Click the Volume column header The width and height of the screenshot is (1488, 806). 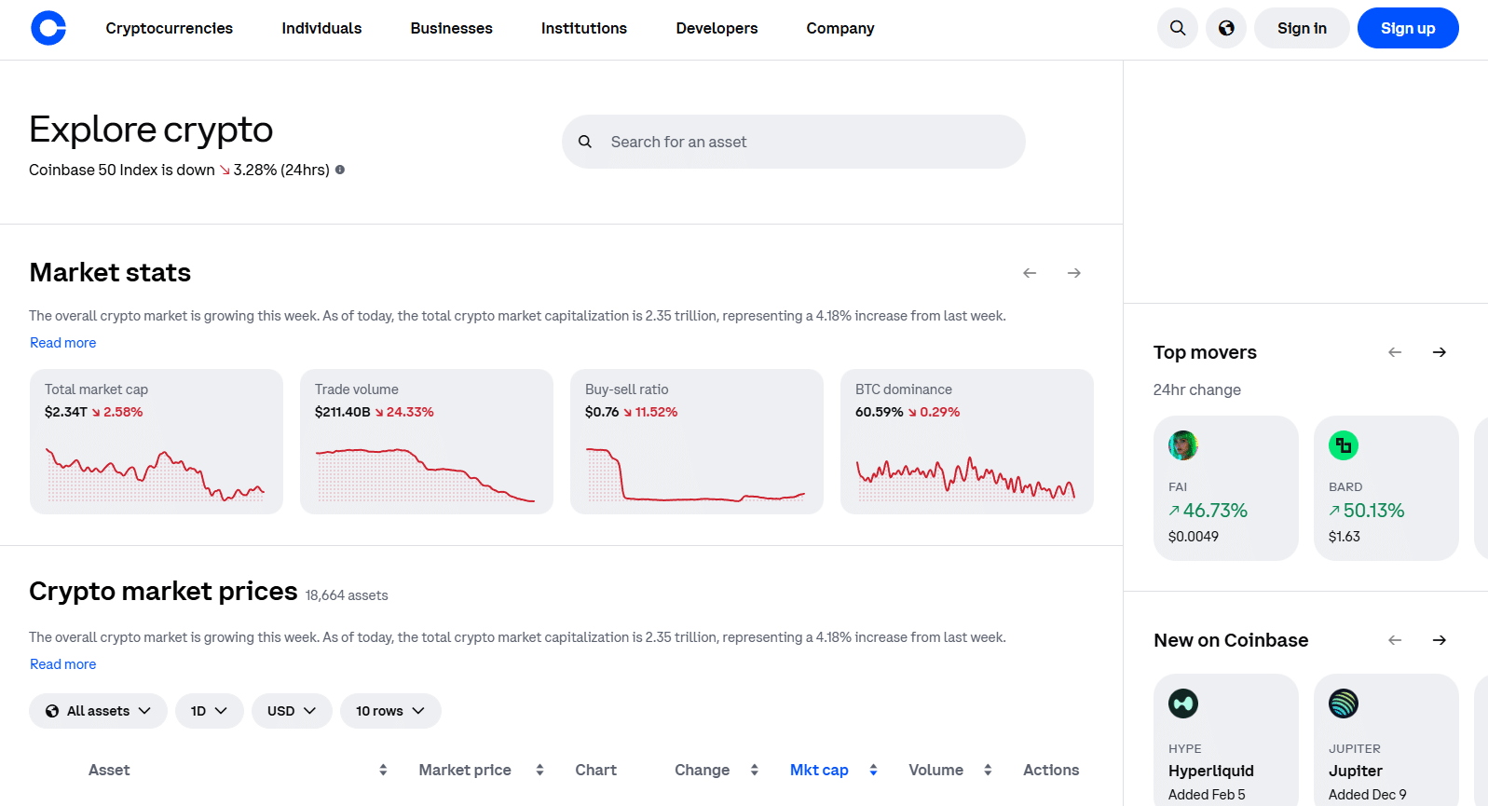point(935,770)
